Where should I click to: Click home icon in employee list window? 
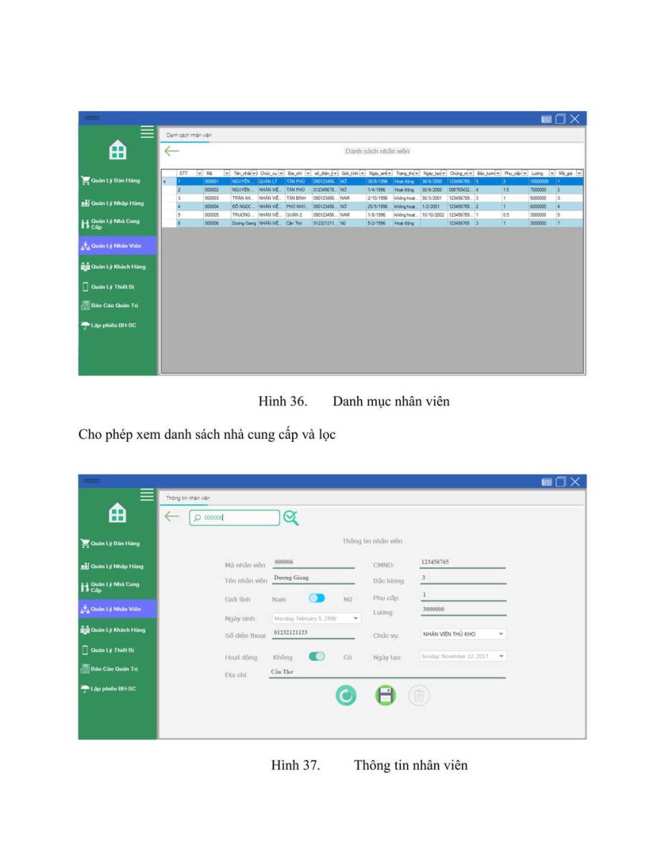pyautogui.click(x=118, y=151)
